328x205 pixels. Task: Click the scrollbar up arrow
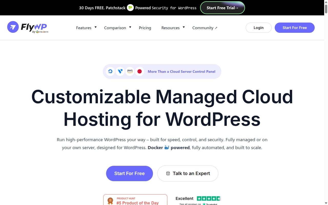[x=326, y=2]
